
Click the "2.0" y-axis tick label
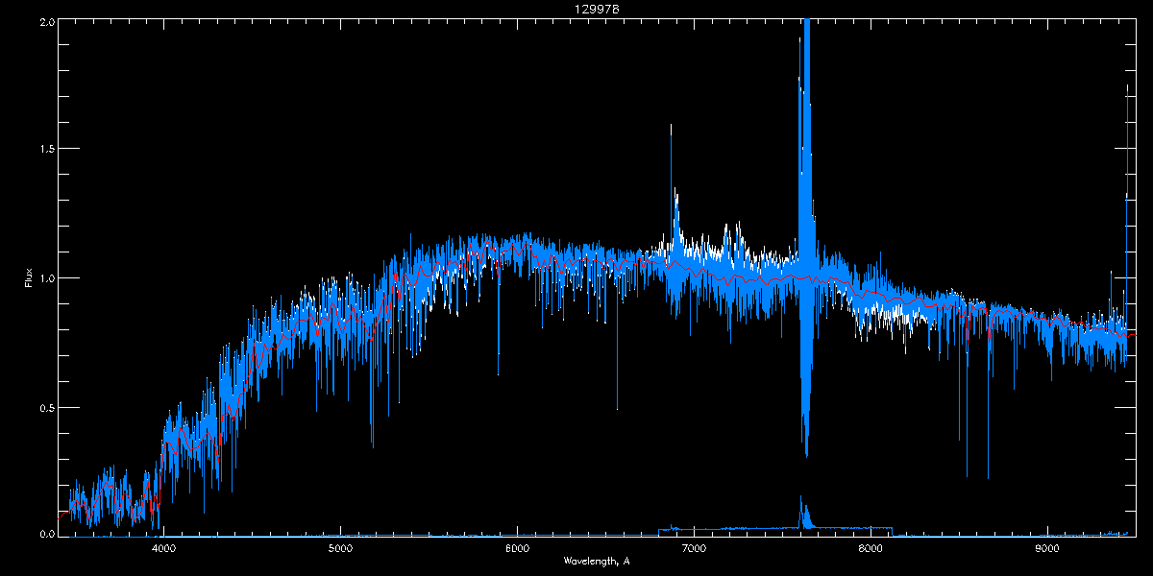46,22
